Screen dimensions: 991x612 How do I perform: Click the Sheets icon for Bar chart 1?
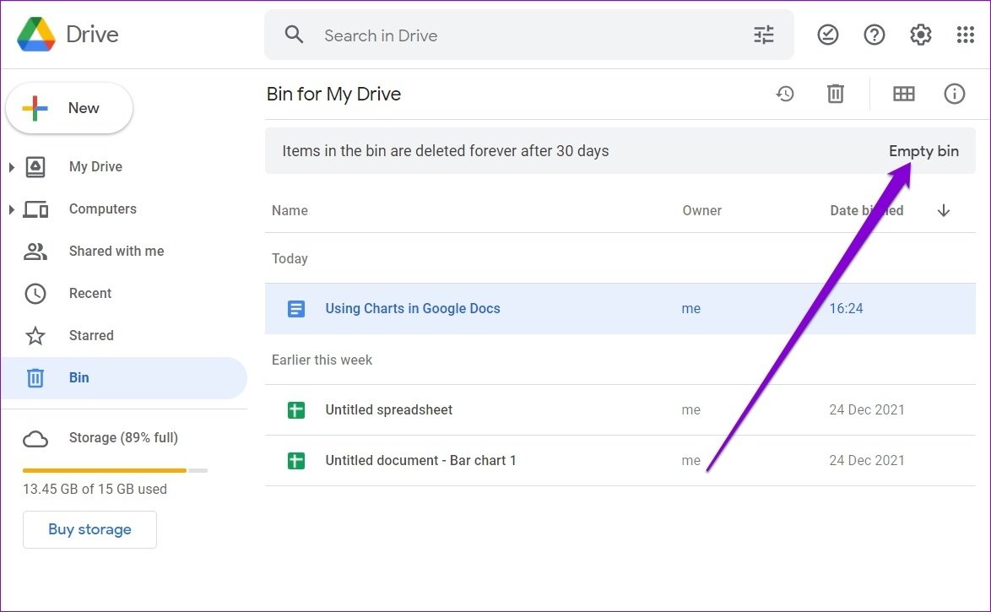pos(295,460)
